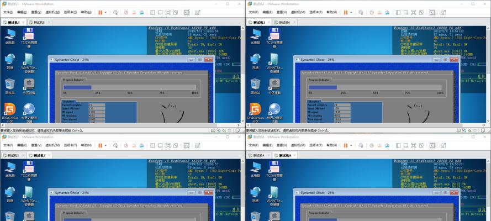Toggle thumbnail bar in 测试机7 window
Screen dimensions: 491x221
point(160,145)
